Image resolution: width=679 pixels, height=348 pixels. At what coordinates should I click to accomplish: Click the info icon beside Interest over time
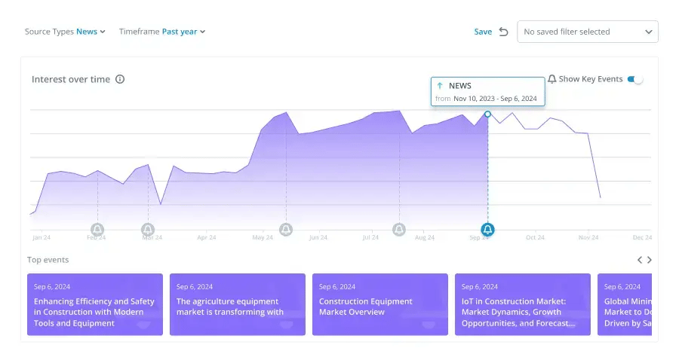tap(120, 79)
